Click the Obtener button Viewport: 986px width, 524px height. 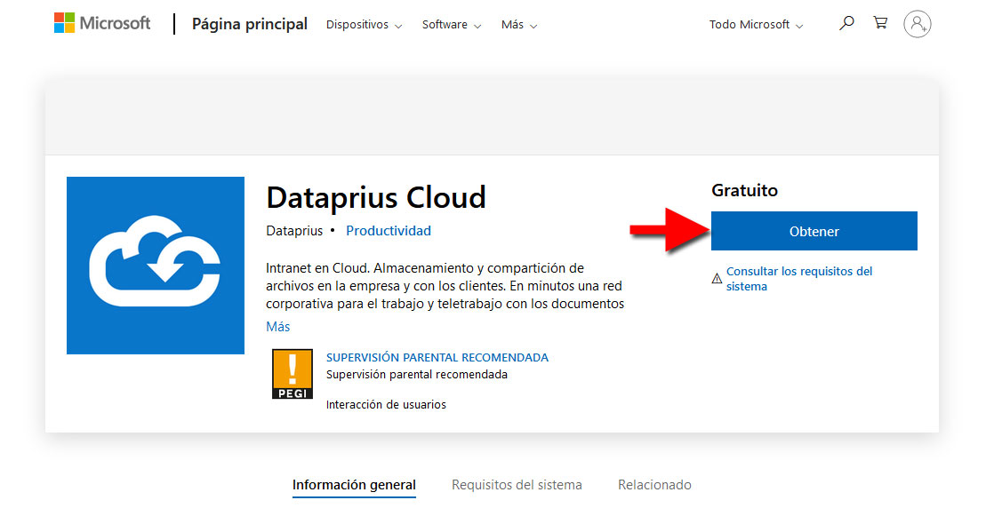(x=814, y=231)
